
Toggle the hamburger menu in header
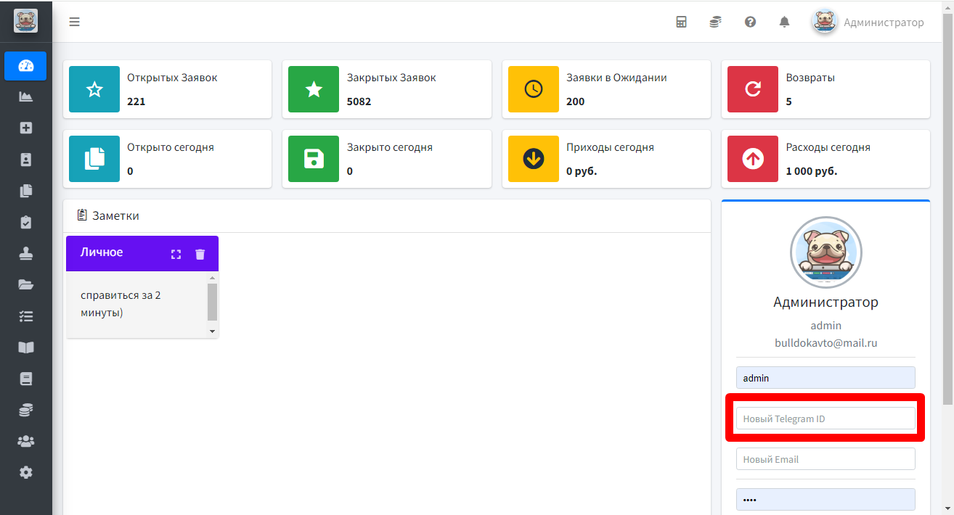point(74,22)
